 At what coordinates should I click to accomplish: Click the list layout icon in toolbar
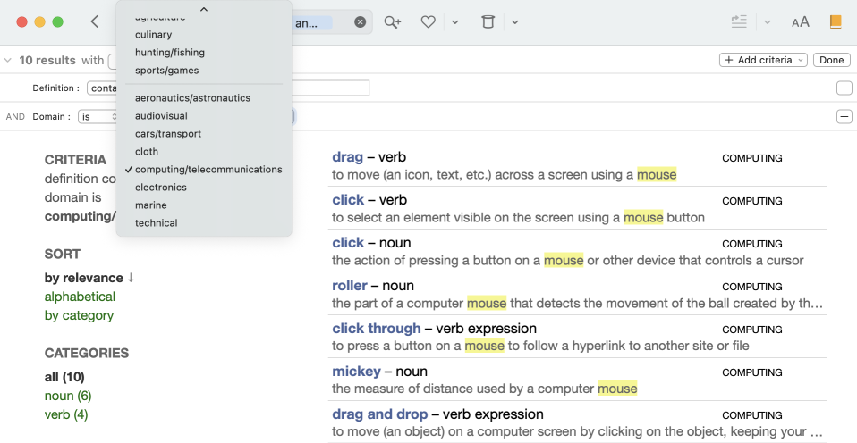click(x=739, y=22)
